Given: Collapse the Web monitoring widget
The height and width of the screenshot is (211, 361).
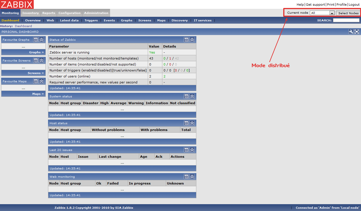Looking at the screenshot, I should [x=192, y=177].
